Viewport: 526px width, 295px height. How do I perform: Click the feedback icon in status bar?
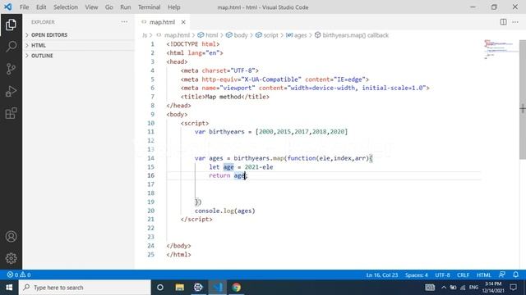pos(502,275)
